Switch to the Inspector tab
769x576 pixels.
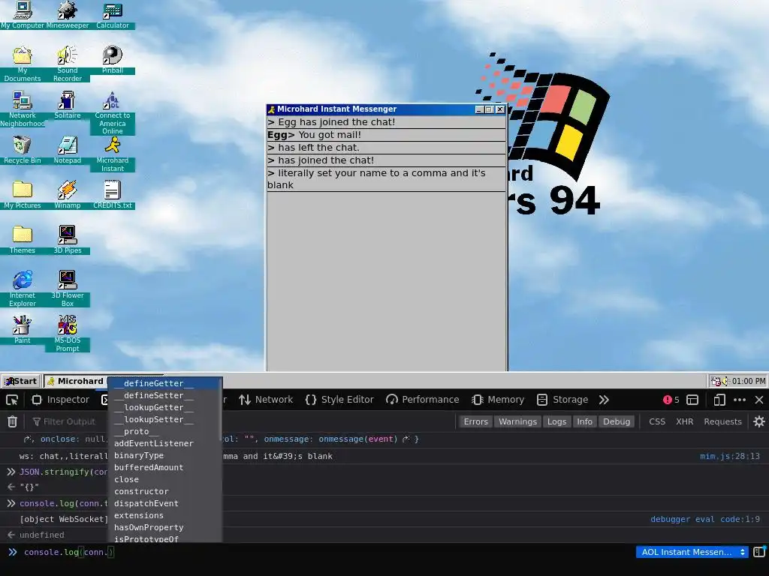point(60,400)
